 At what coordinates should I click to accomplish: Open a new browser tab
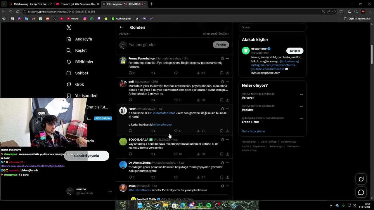tap(151, 4)
